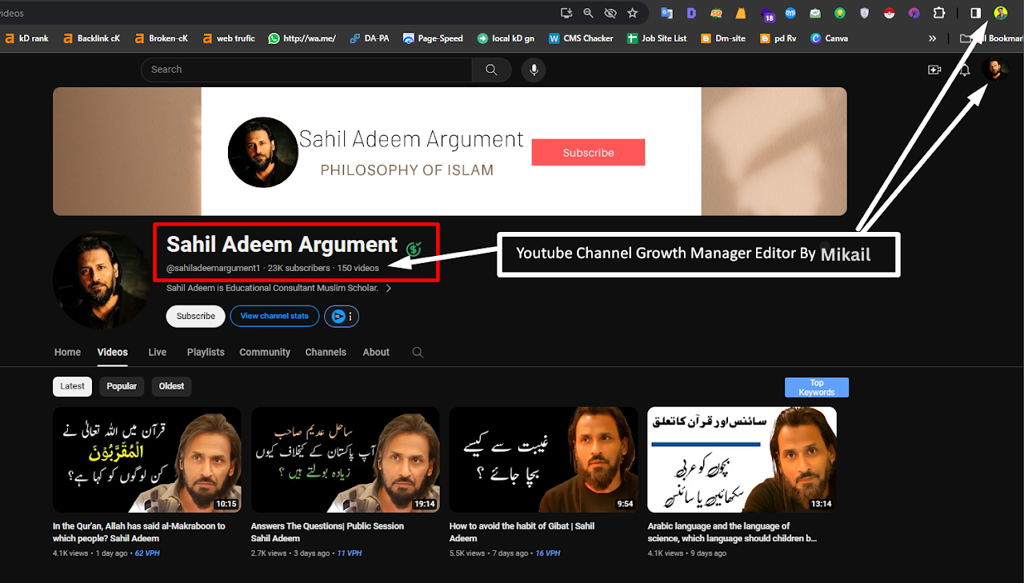Click the channel tab search magnifier icon

click(x=418, y=352)
